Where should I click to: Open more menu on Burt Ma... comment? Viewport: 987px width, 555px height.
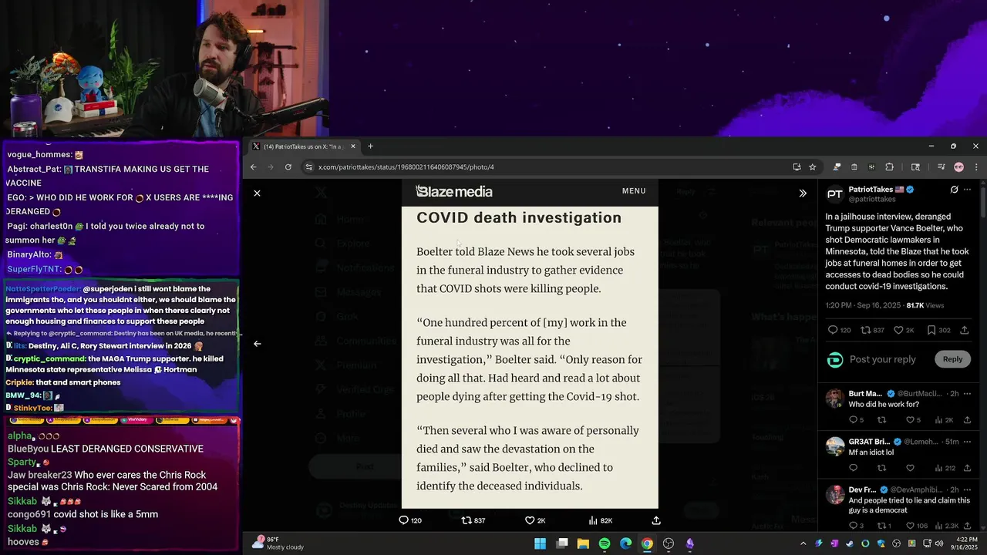click(968, 394)
